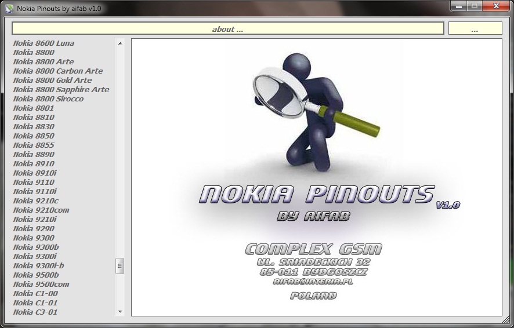Select Nokia 8800 Gold Arte
514x328 pixels.
click(52, 80)
